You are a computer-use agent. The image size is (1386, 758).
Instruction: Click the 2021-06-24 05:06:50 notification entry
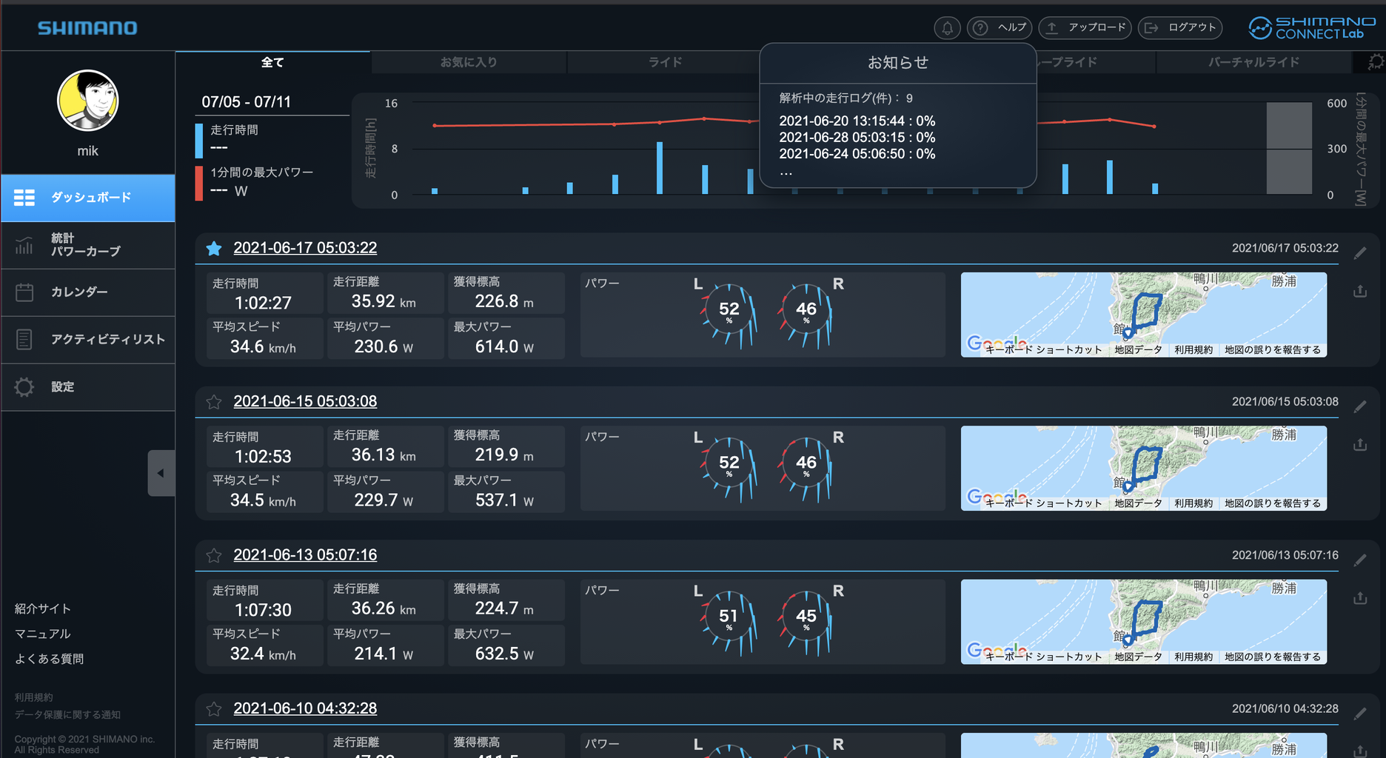tap(857, 154)
